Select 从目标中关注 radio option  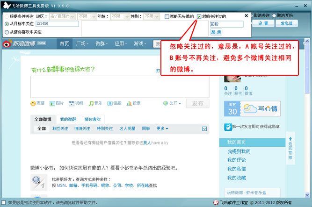(x=7, y=24)
